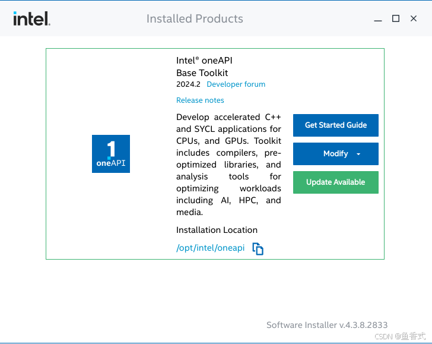
Task: Open the Get Started Guide
Action: click(336, 125)
